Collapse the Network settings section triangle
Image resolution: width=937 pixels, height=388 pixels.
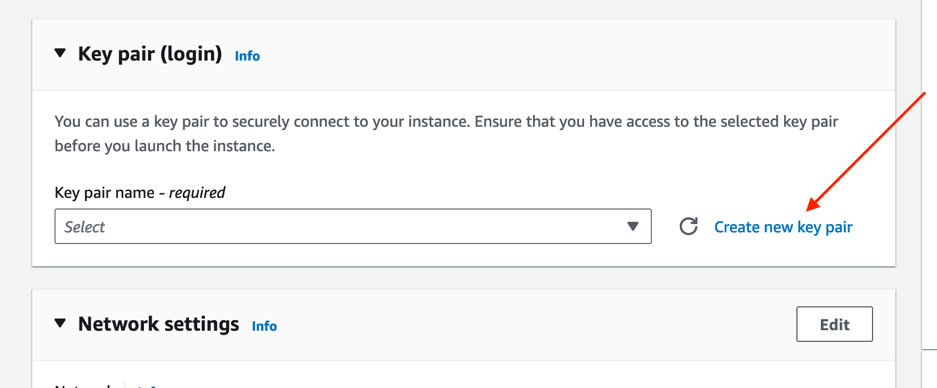(x=60, y=323)
